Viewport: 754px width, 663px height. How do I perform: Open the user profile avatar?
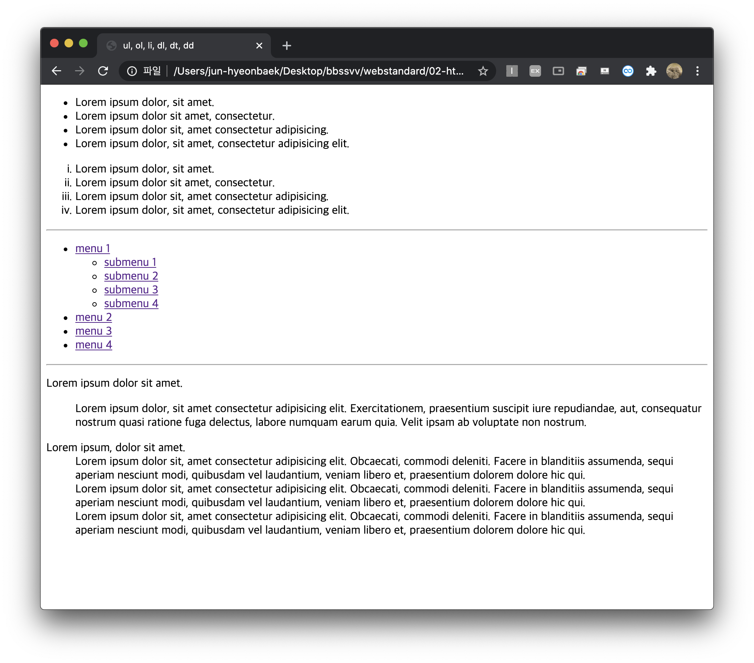pyautogui.click(x=674, y=71)
